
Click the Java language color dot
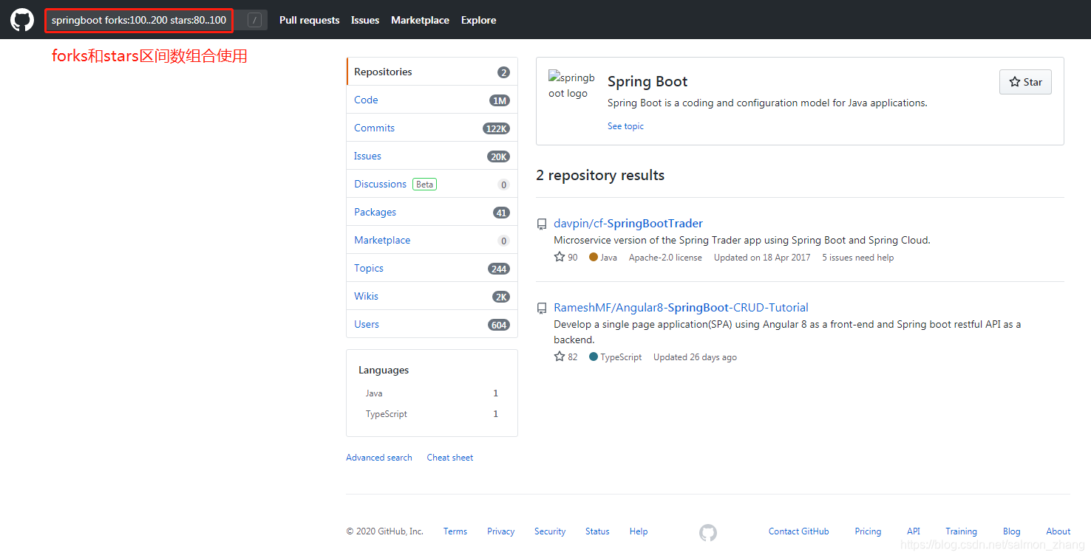[x=594, y=258]
